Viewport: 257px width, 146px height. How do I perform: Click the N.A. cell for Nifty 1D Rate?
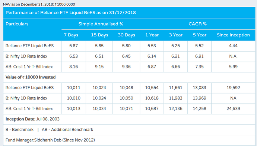click(233, 56)
